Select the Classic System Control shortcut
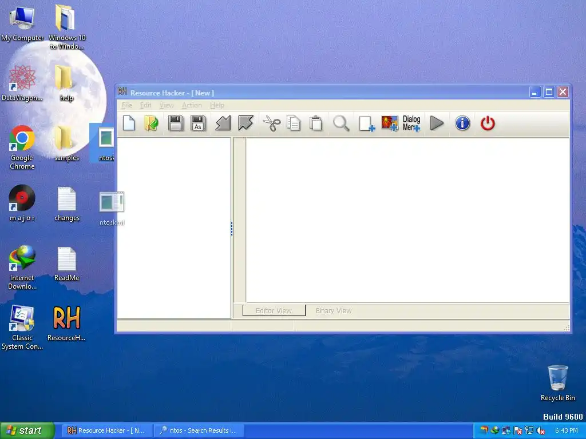Viewport: 586px width, 439px height. tap(22, 328)
